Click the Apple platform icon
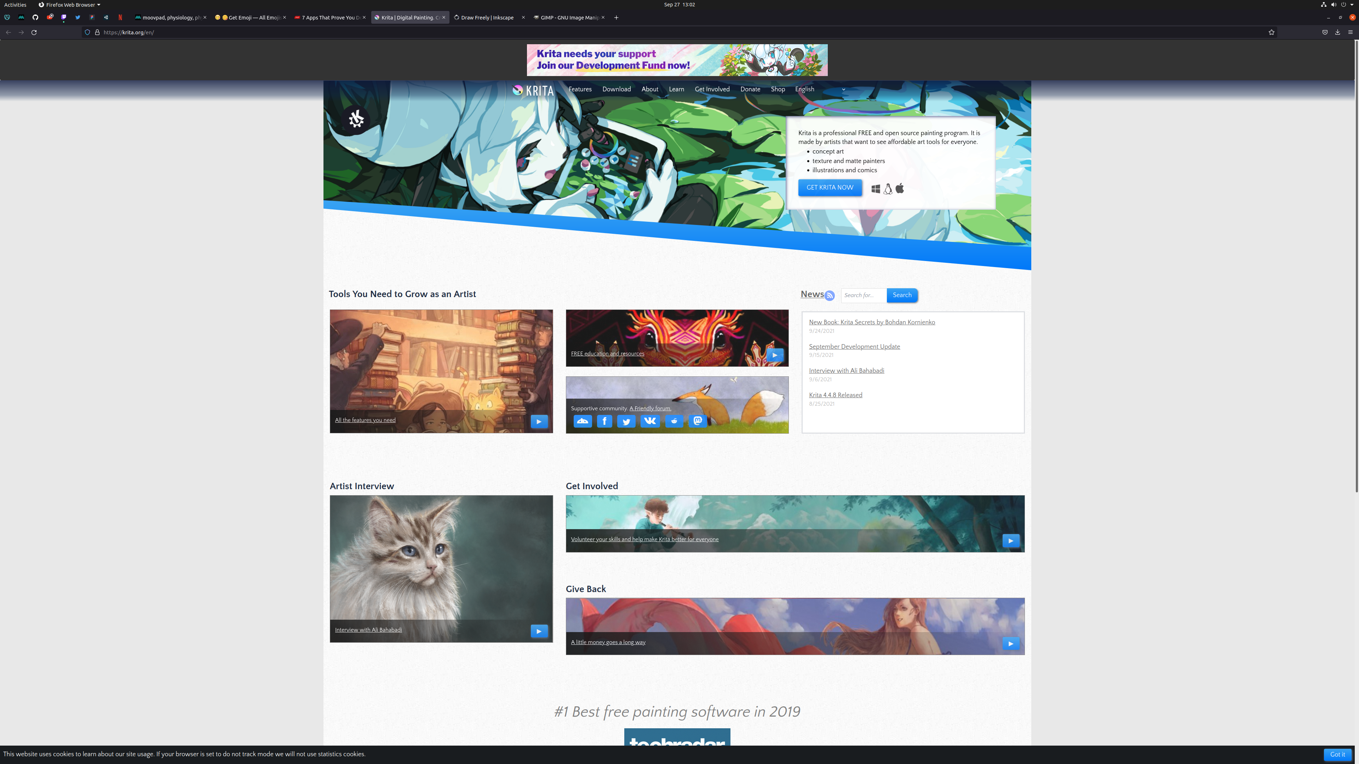The image size is (1359, 764). 900,188
